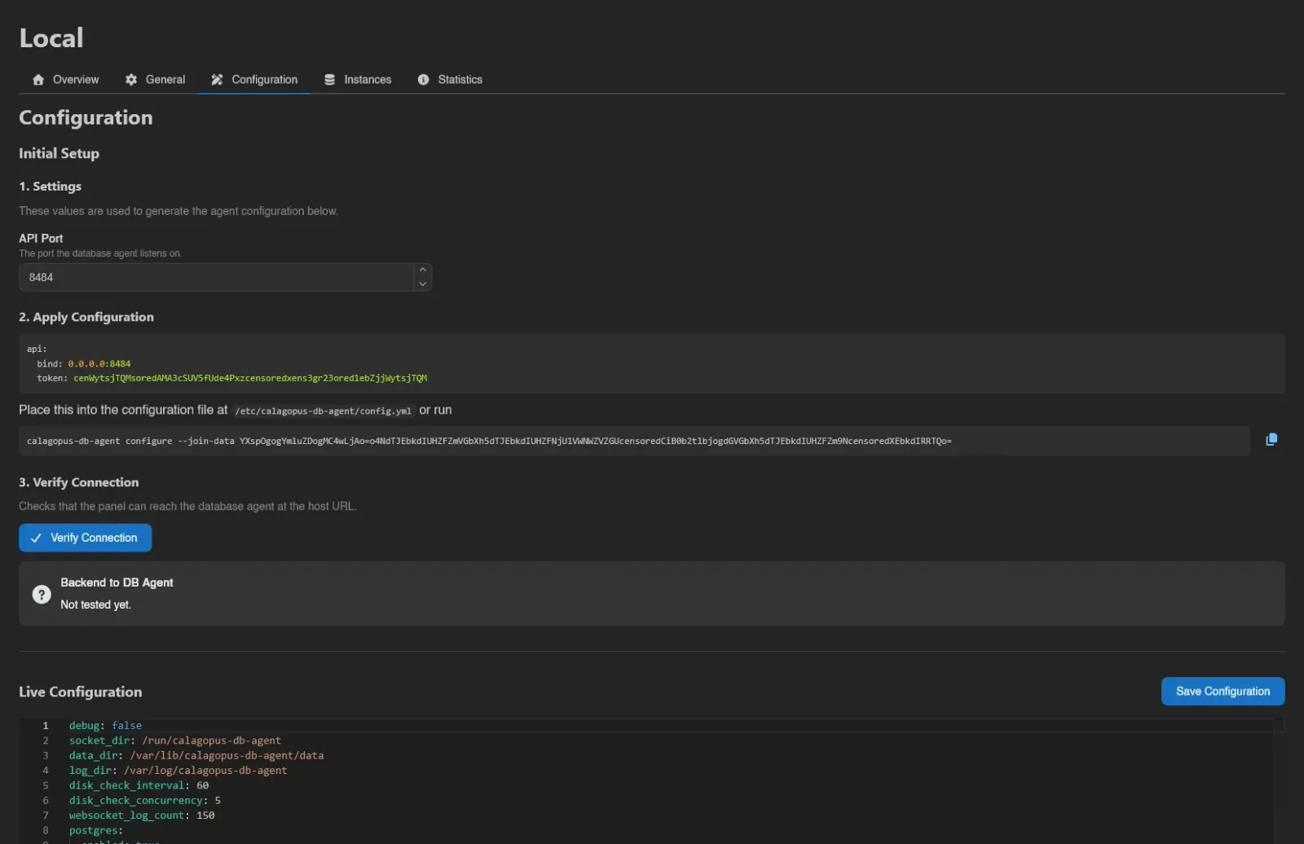The image size is (1304, 844).
Task: Click the home icon beside Overview
Action: (38, 80)
